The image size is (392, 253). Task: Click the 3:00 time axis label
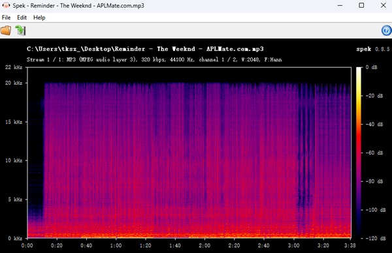(x=293, y=246)
